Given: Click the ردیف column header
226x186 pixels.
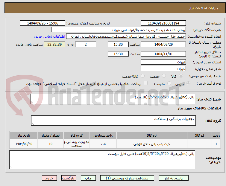Looking at the screenshot, I should [x=216, y=135].
